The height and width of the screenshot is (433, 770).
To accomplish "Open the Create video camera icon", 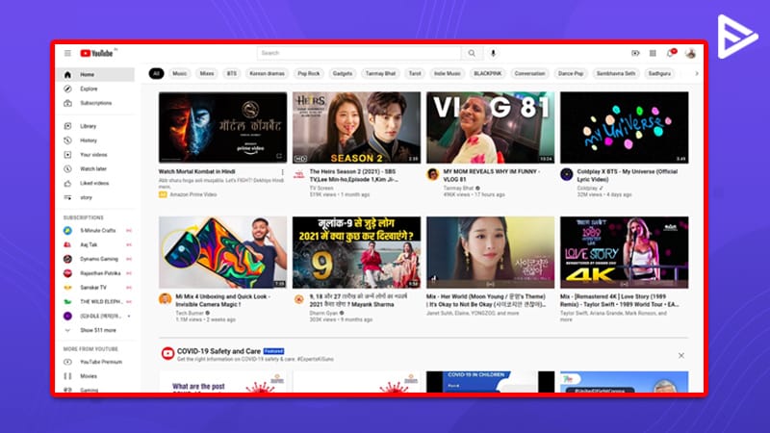I will (x=635, y=53).
